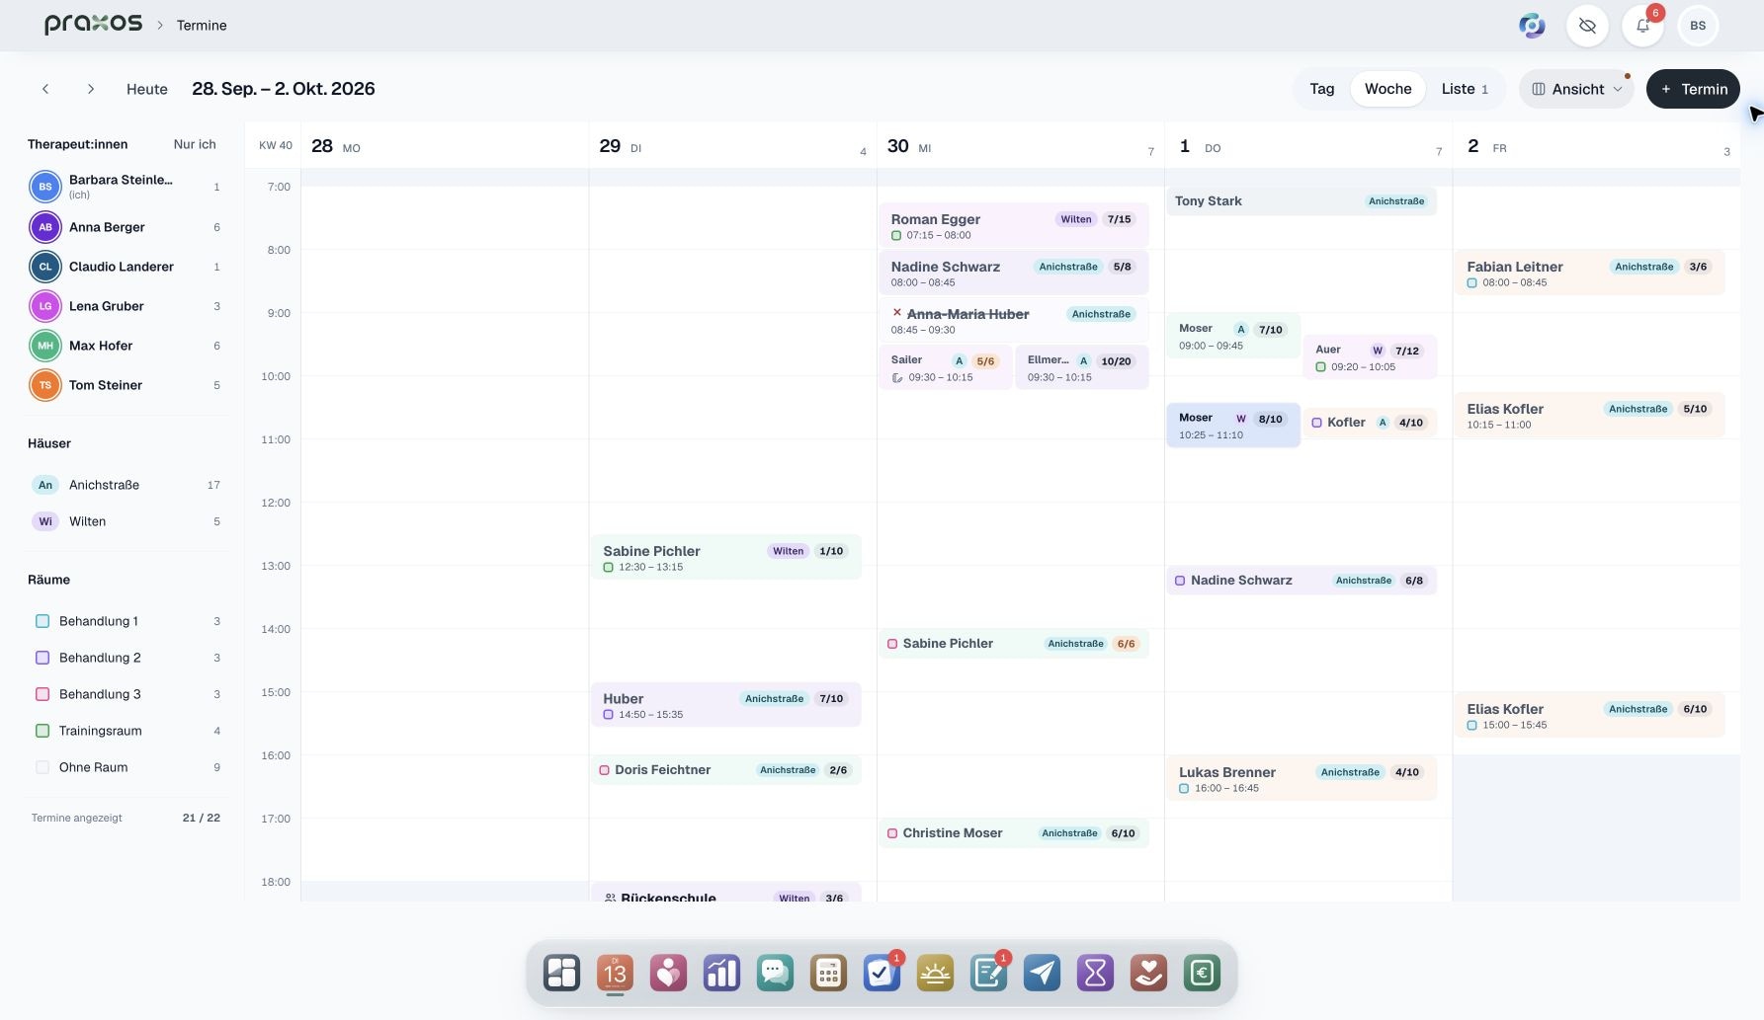Image resolution: width=1764 pixels, height=1020 pixels.
Task: Toggle Behandlung 1 room checkbox
Action: click(x=42, y=621)
